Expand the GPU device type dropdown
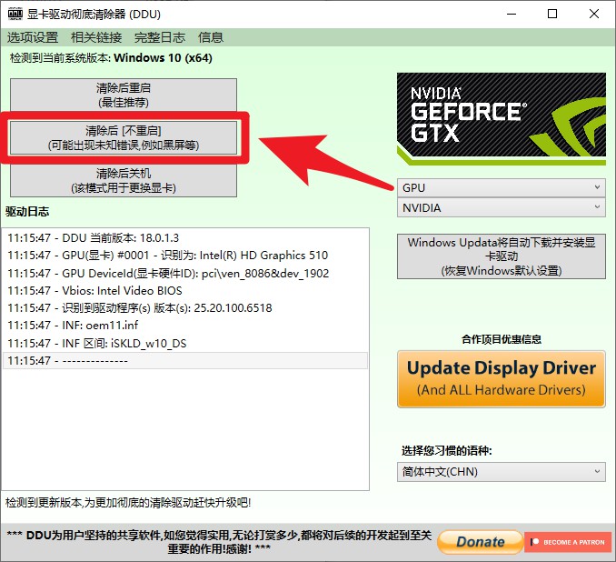 [501, 187]
